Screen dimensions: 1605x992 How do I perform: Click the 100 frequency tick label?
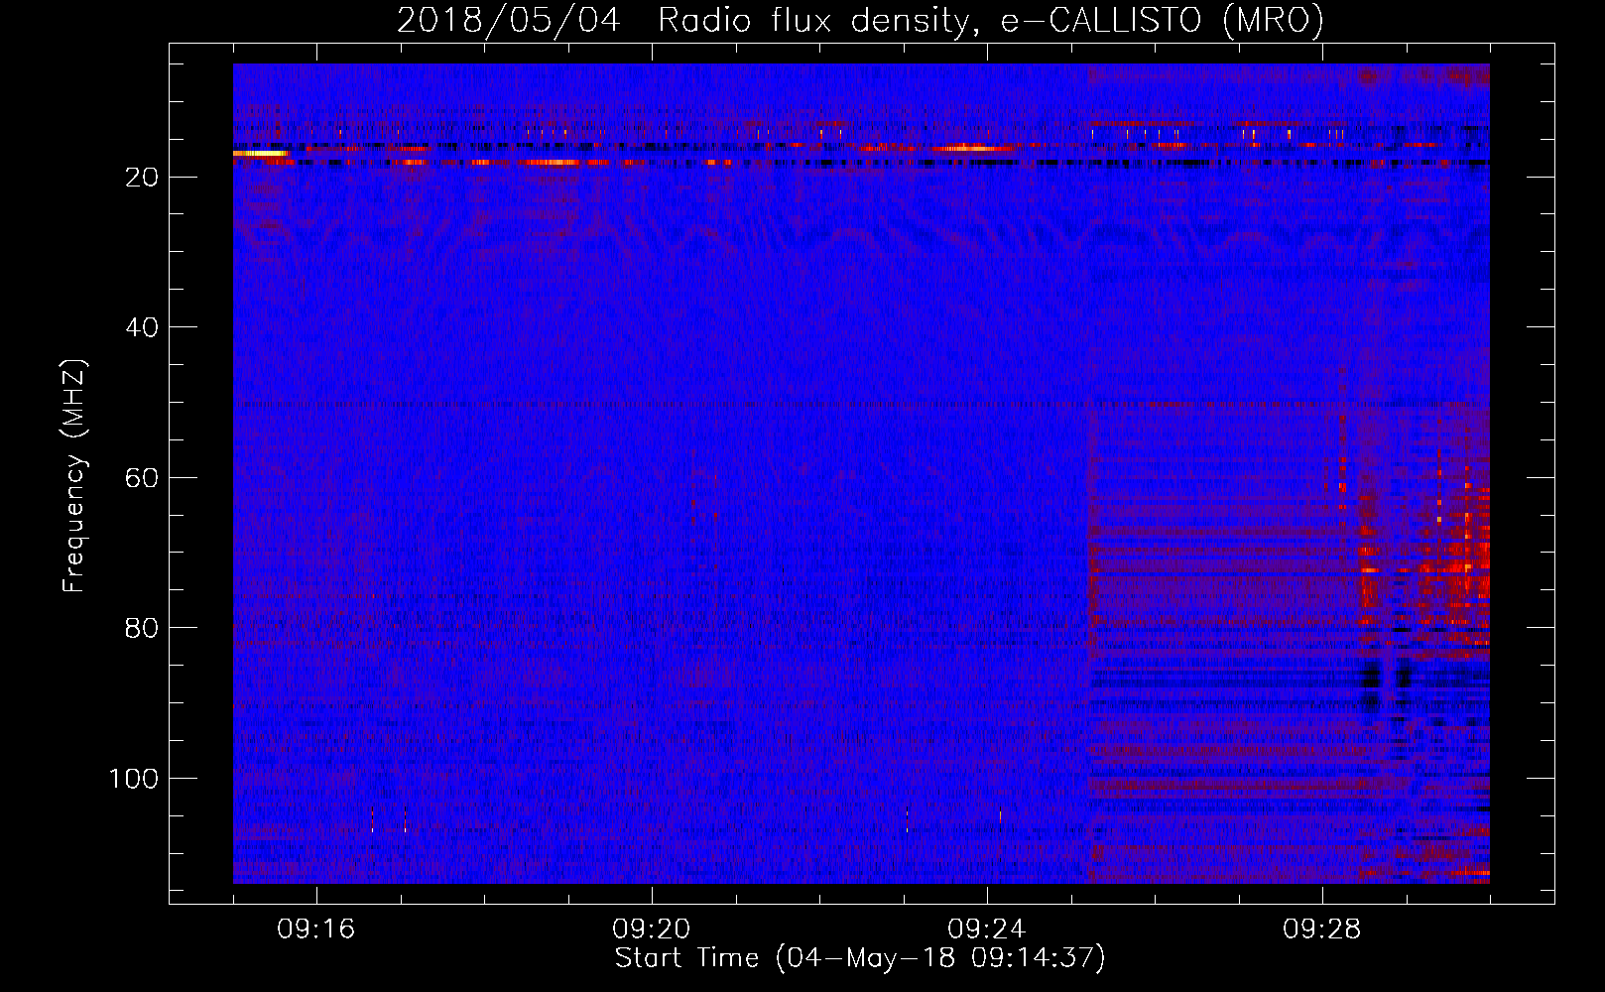click(134, 779)
